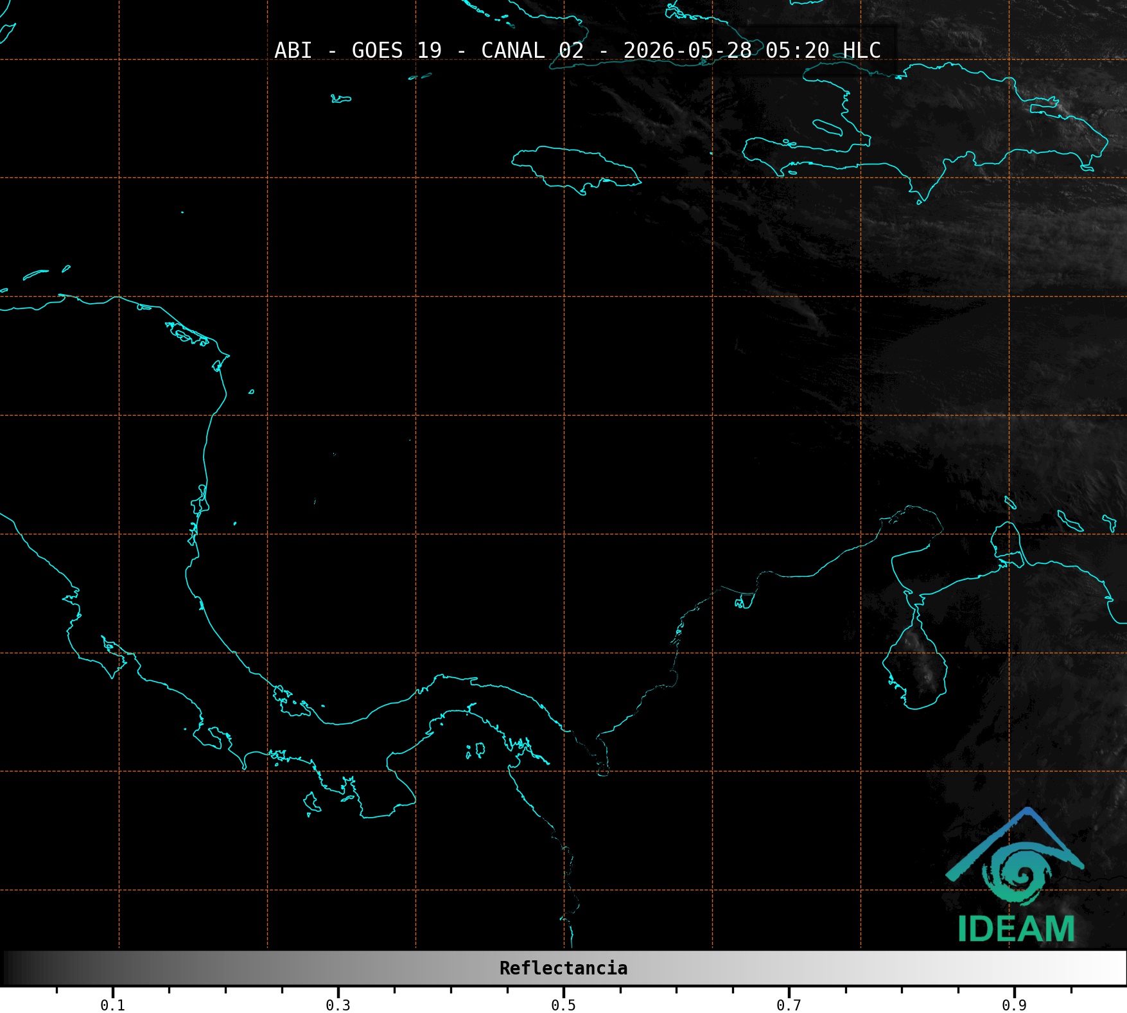1127x1013 pixels.
Task: Click the 0.1 tick label on colorbar
Action: click(112, 1005)
